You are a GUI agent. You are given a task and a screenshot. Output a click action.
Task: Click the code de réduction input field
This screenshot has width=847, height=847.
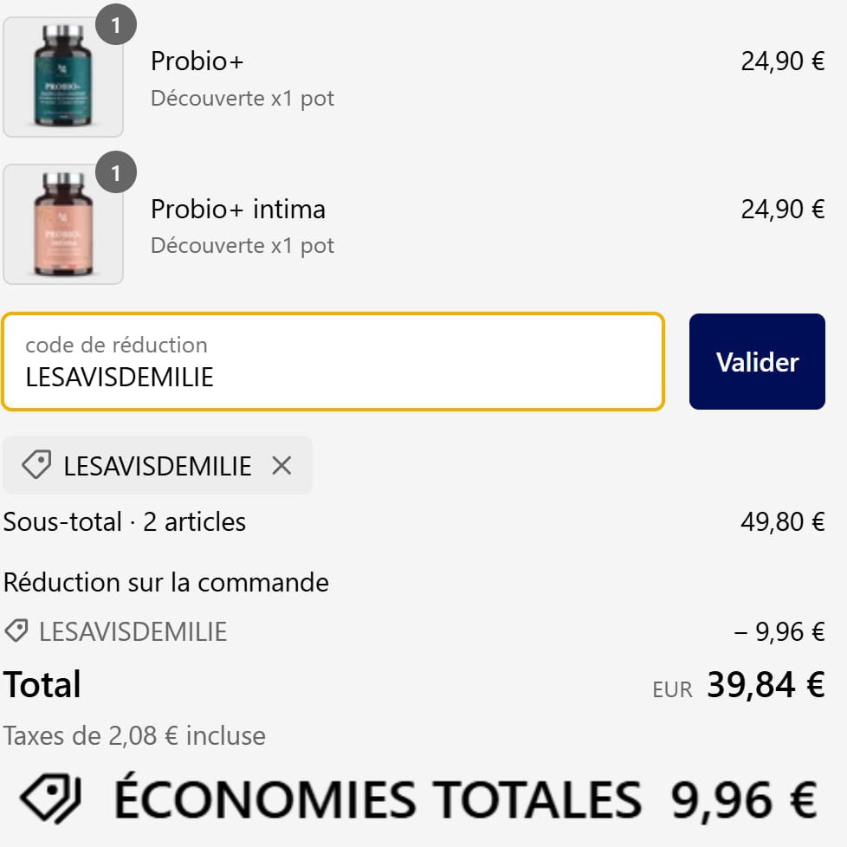point(333,361)
